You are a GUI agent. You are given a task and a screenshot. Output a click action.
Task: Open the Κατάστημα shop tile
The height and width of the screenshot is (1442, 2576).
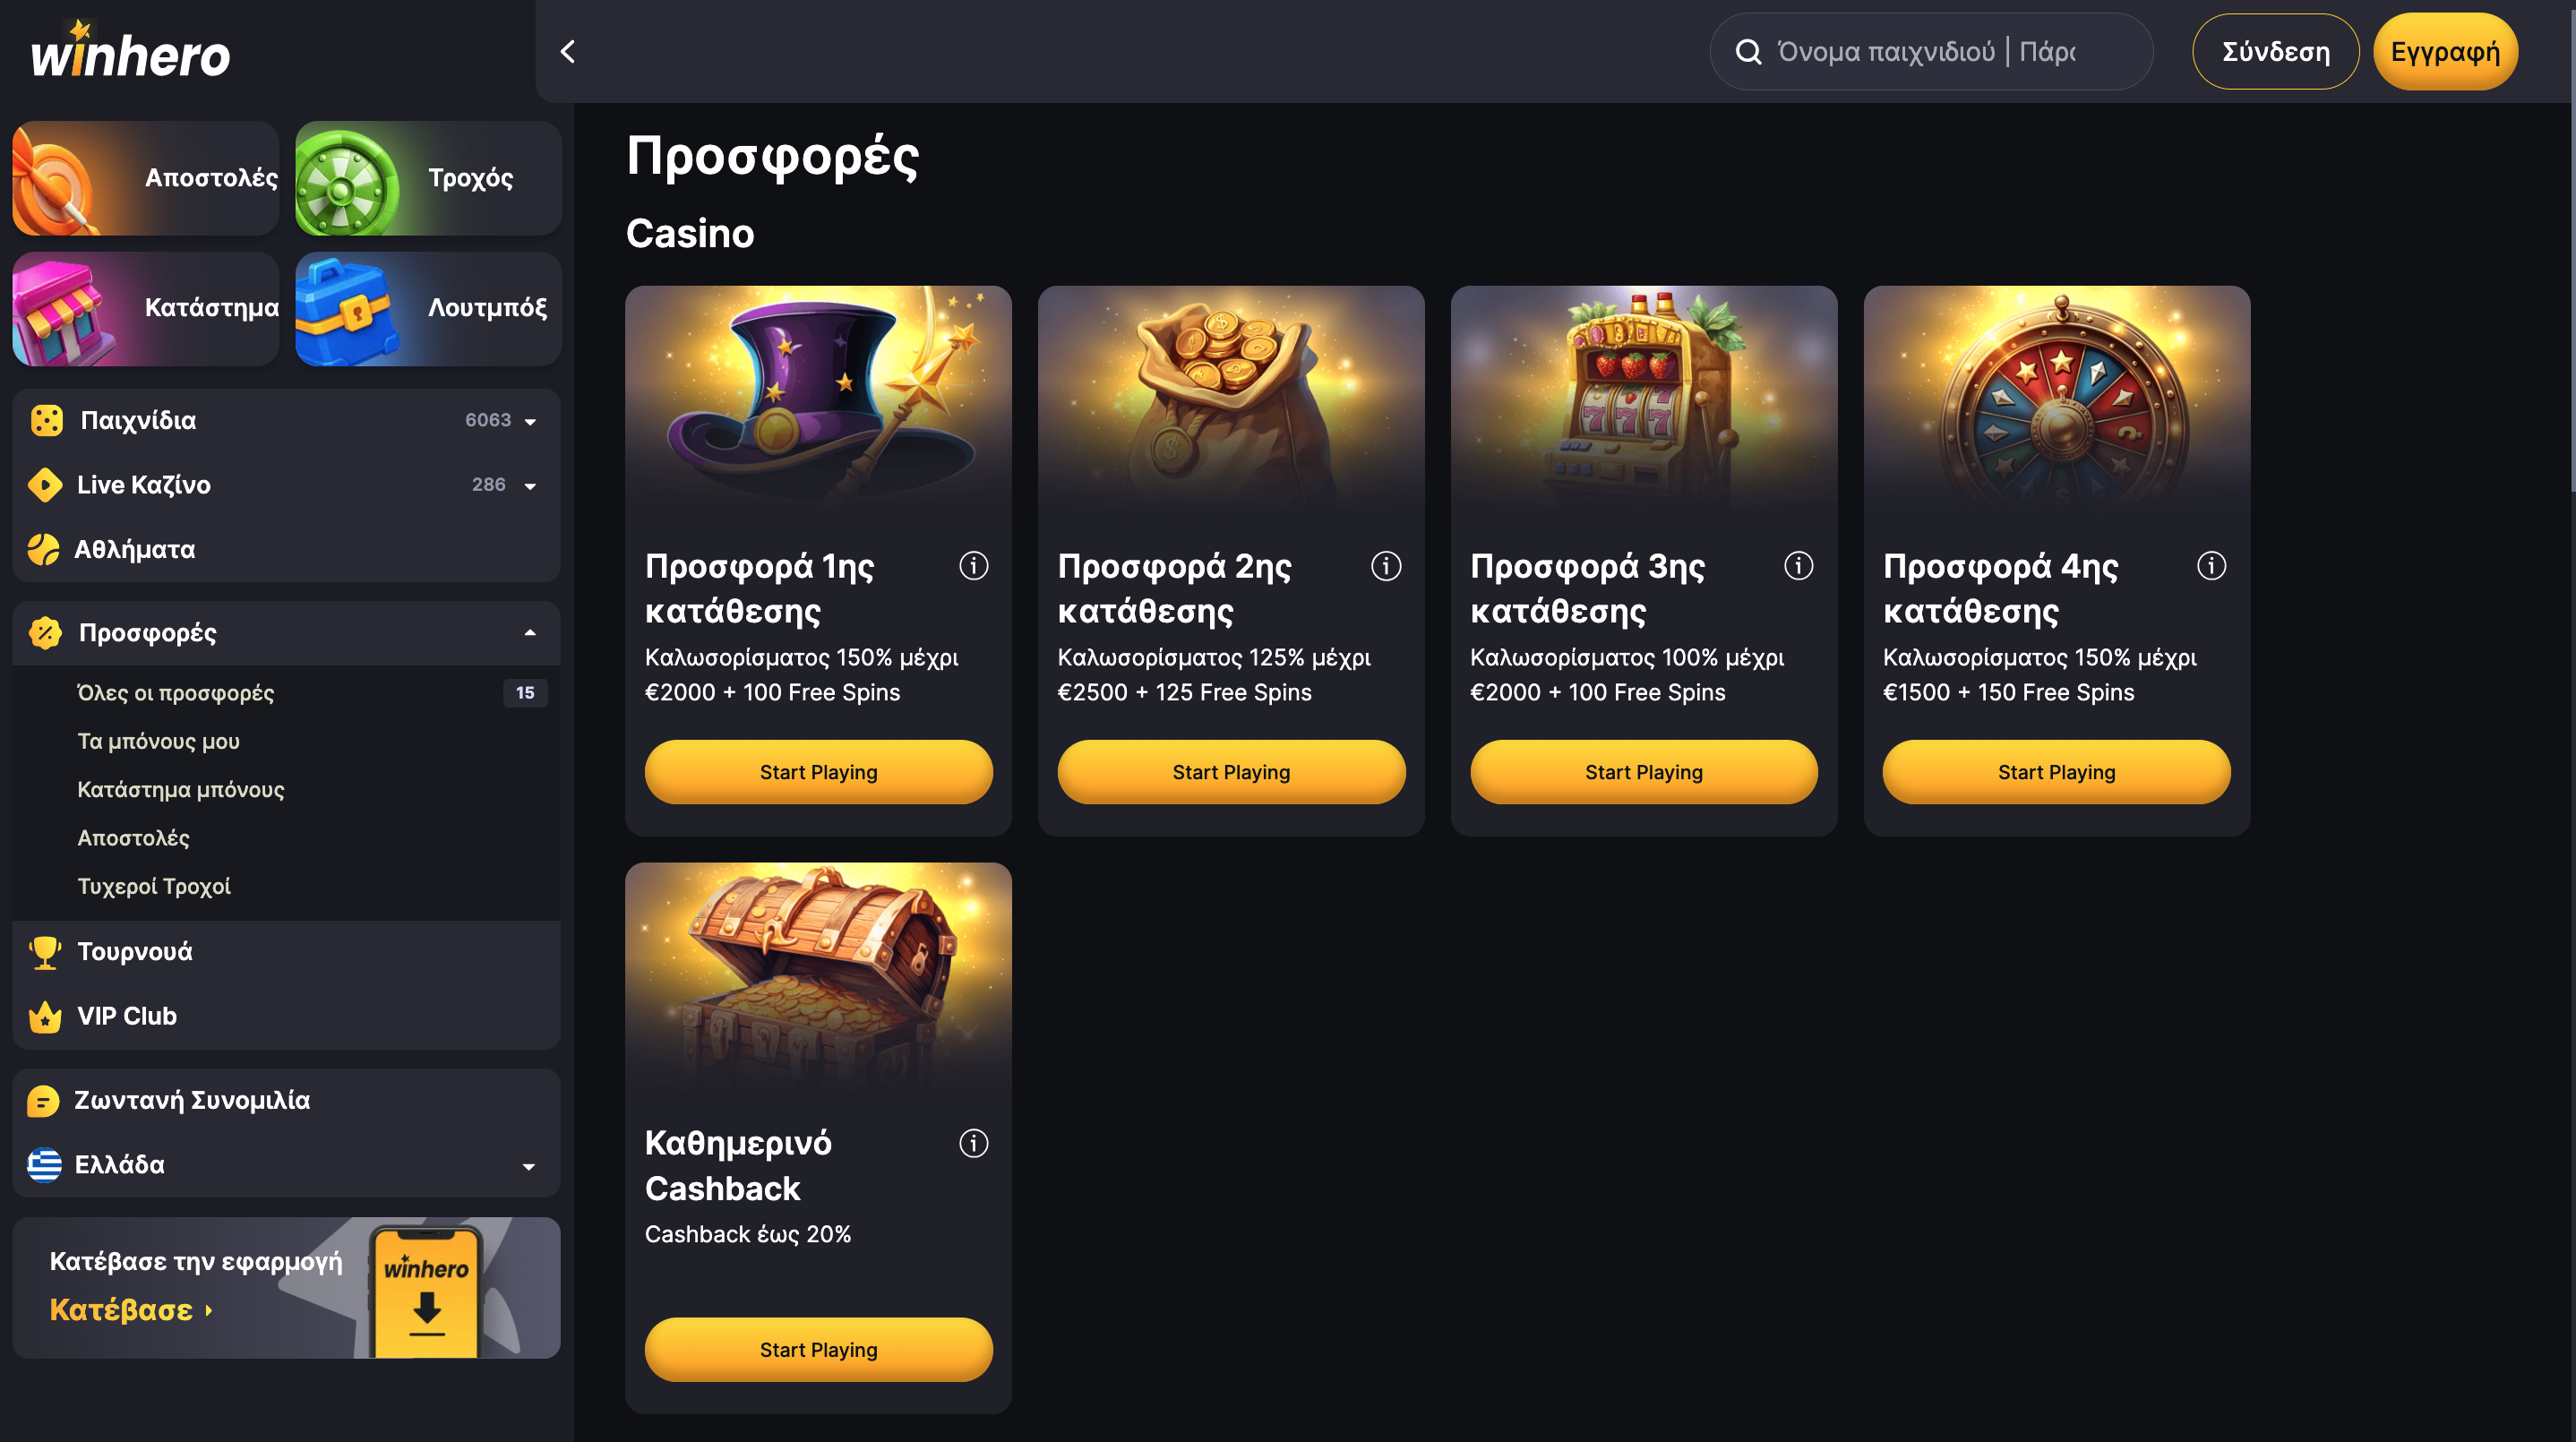tap(146, 308)
